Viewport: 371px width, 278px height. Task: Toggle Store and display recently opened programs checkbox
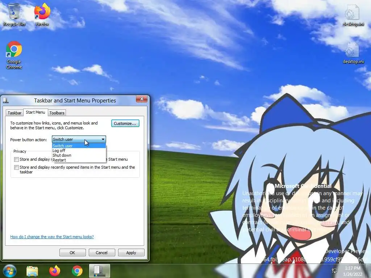pyautogui.click(x=16, y=159)
